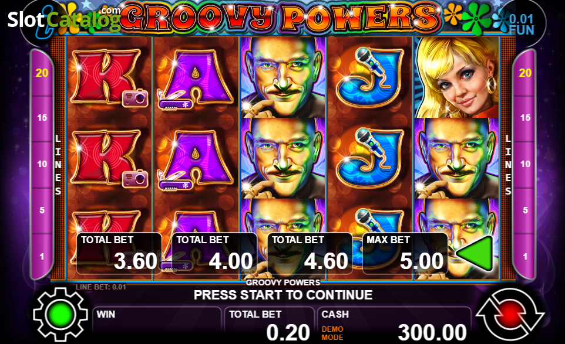Collapse the bet options with the green arrow
The height and width of the screenshot is (344, 565).
click(475, 253)
